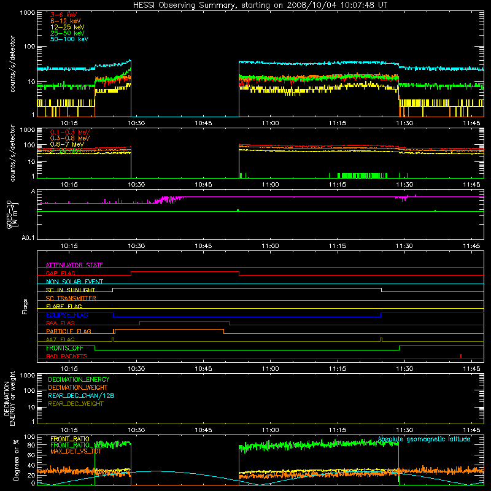Click the 11:00 tick label under the Flags panel

(x=270, y=369)
